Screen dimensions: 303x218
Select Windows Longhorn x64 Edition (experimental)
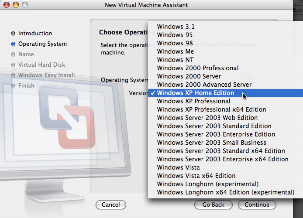pyautogui.click(x=225, y=192)
